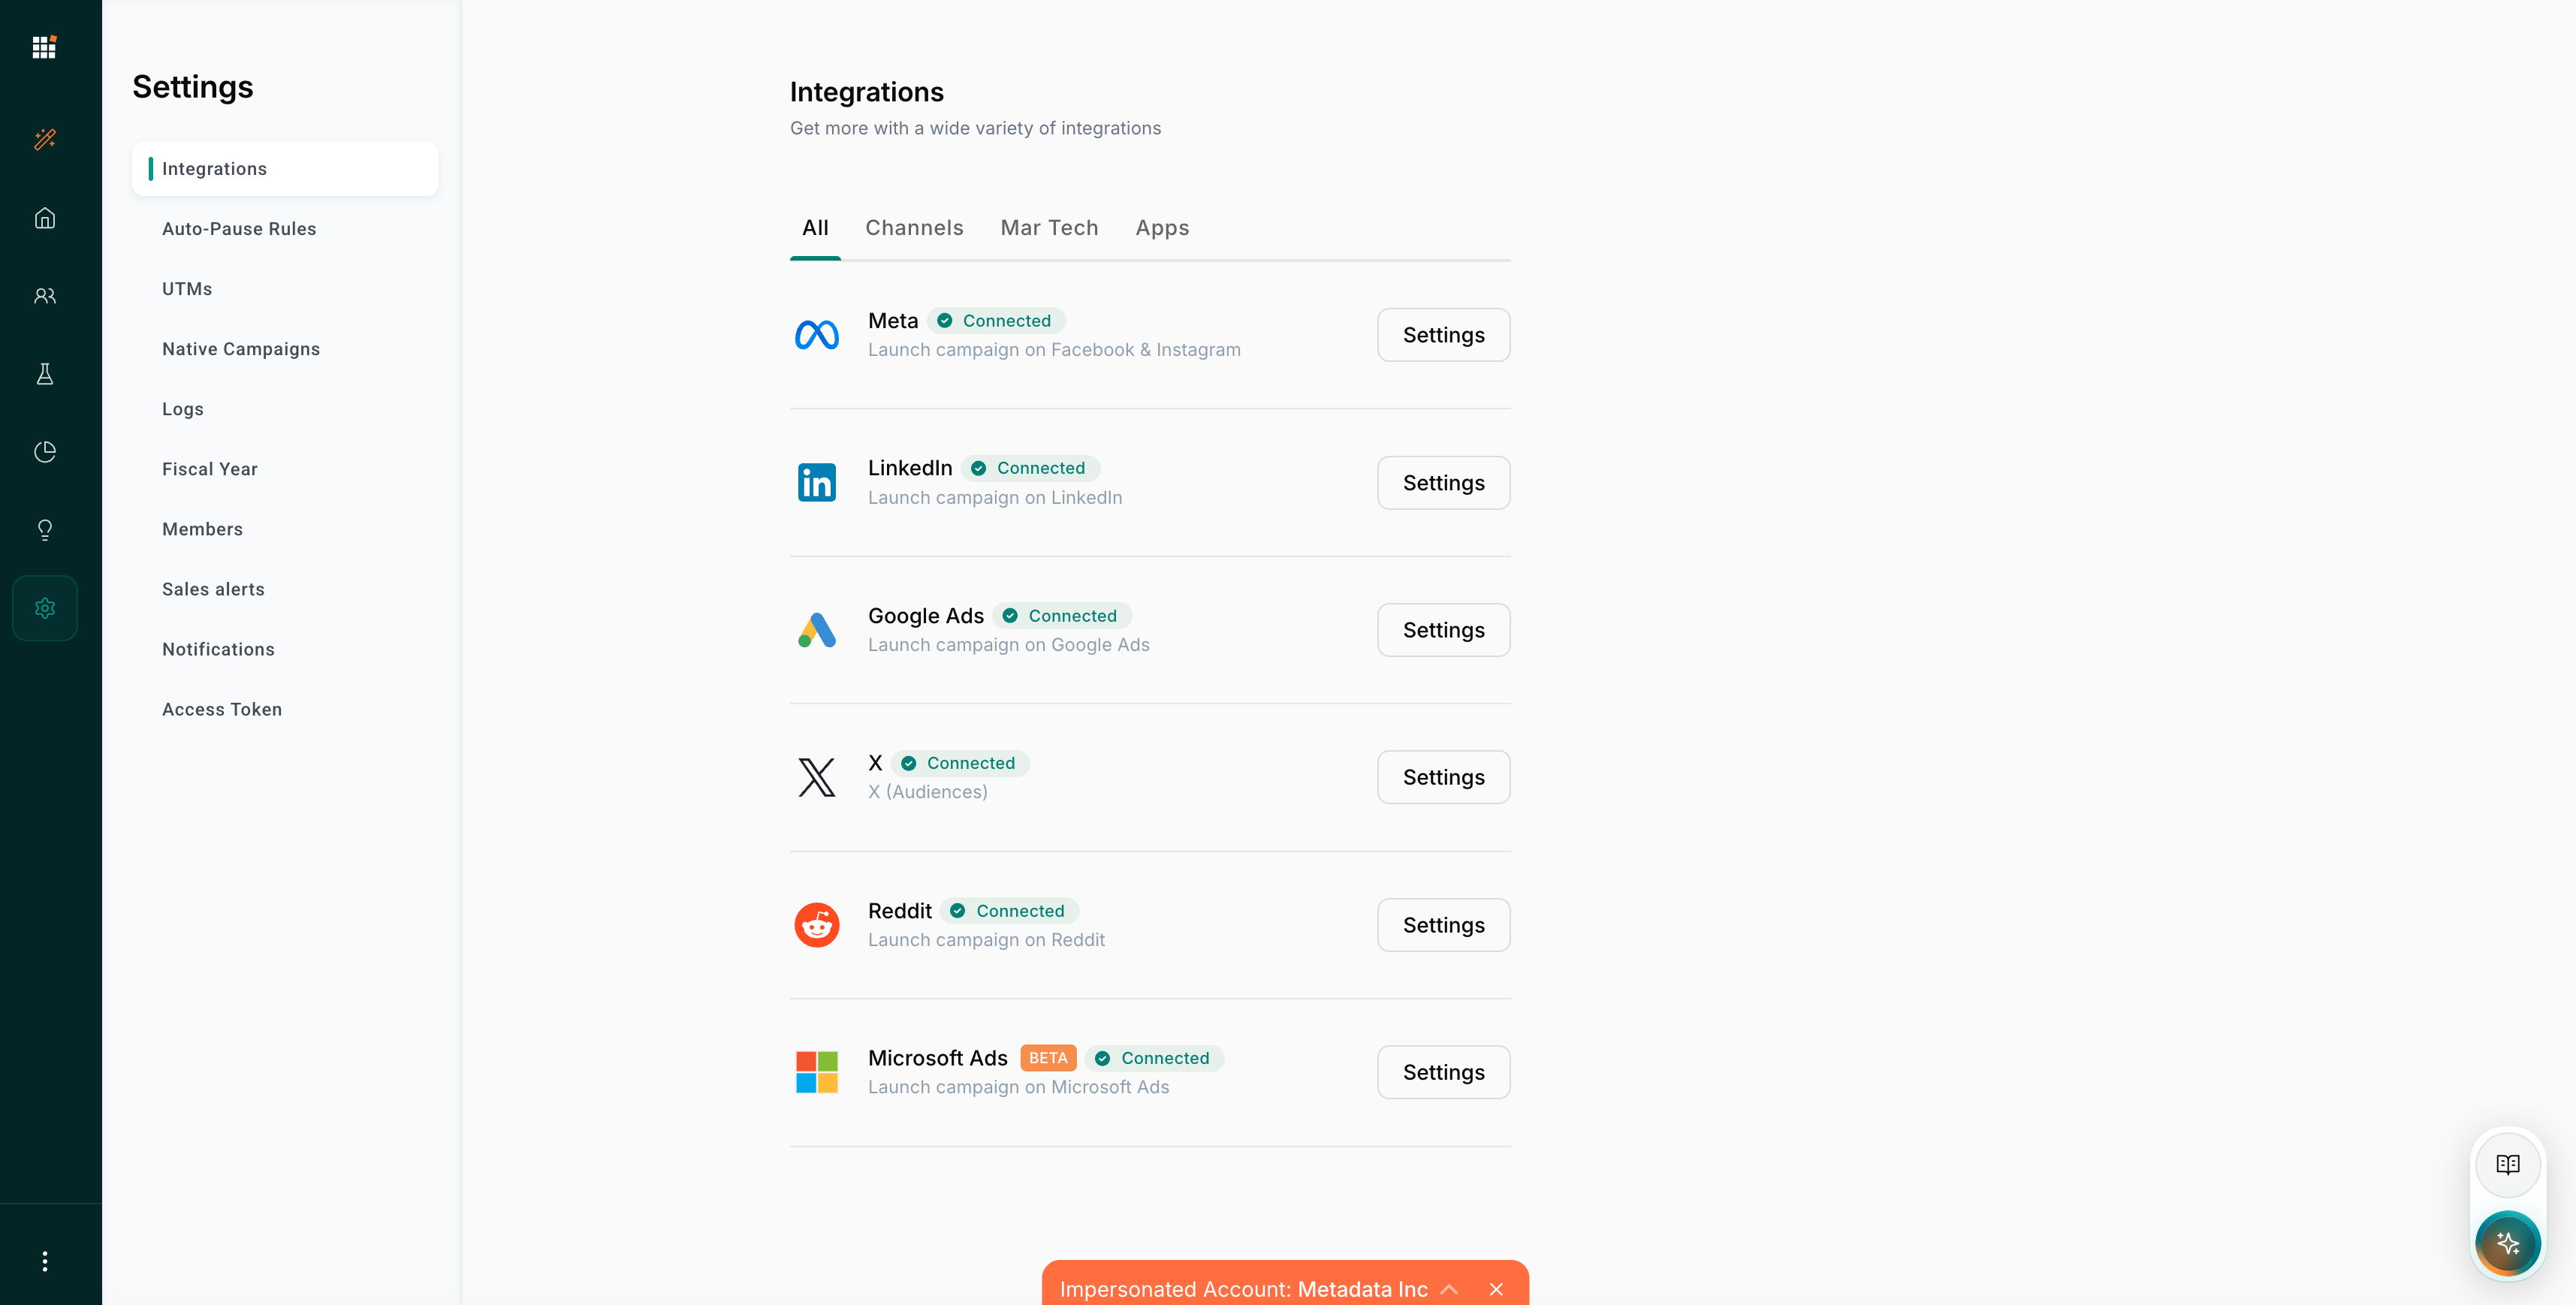The image size is (2576, 1305).
Task: Open the magic wand icon in sidebar
Action: click(x=45, y=139)
